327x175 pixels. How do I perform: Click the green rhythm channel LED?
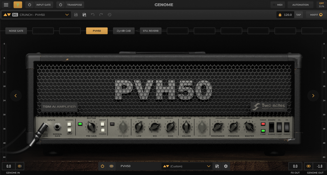[80, 124]
